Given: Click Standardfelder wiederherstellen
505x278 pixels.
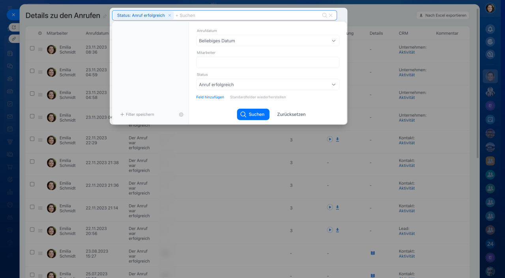Looking at the screenshot, I should 258,97.
